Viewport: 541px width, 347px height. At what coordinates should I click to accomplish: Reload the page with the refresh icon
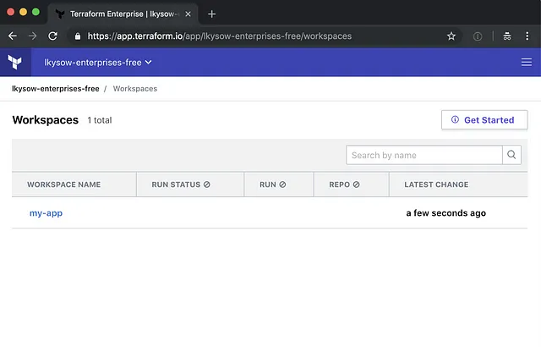pyautogui.click(x=52, y=36)
